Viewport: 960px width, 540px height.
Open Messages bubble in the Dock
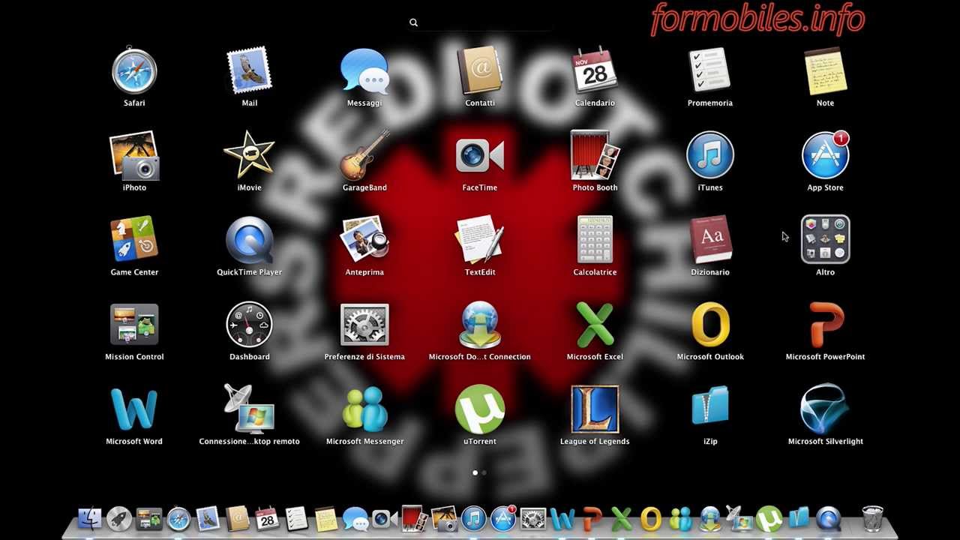point(355,519)
